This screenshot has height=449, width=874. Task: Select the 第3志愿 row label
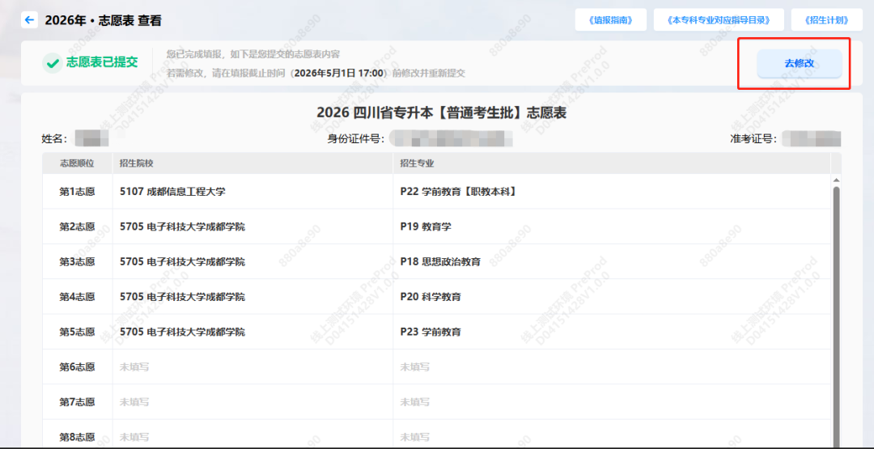tap(77, 262)
